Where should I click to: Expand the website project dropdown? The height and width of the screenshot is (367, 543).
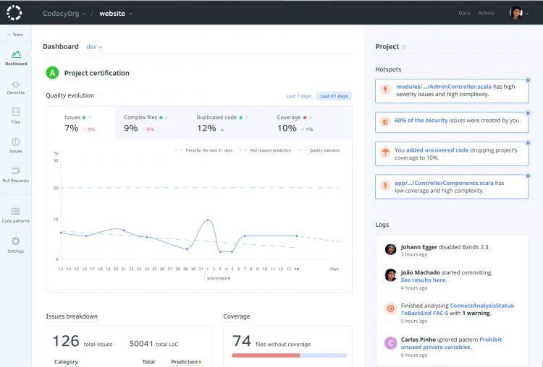(115, 13)
